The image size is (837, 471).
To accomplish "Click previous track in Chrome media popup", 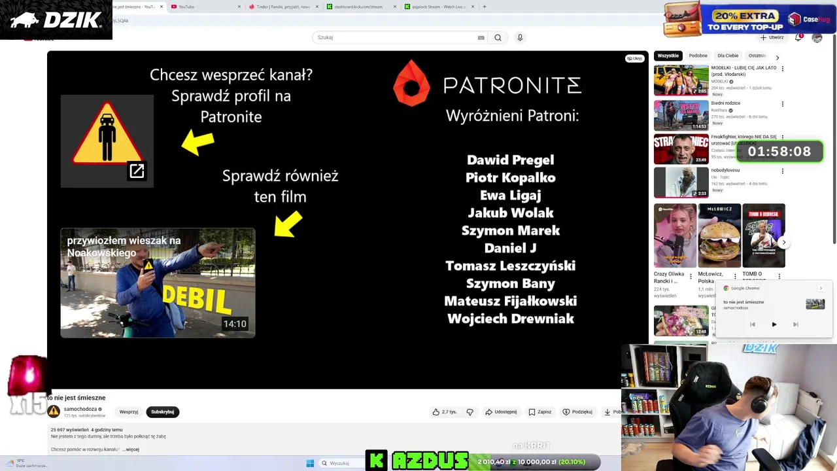I will click(x=753, y=324).
